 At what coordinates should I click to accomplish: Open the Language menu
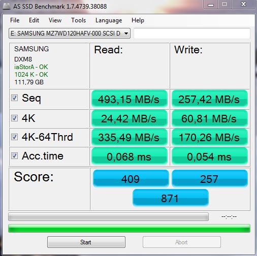coord(109,20)
